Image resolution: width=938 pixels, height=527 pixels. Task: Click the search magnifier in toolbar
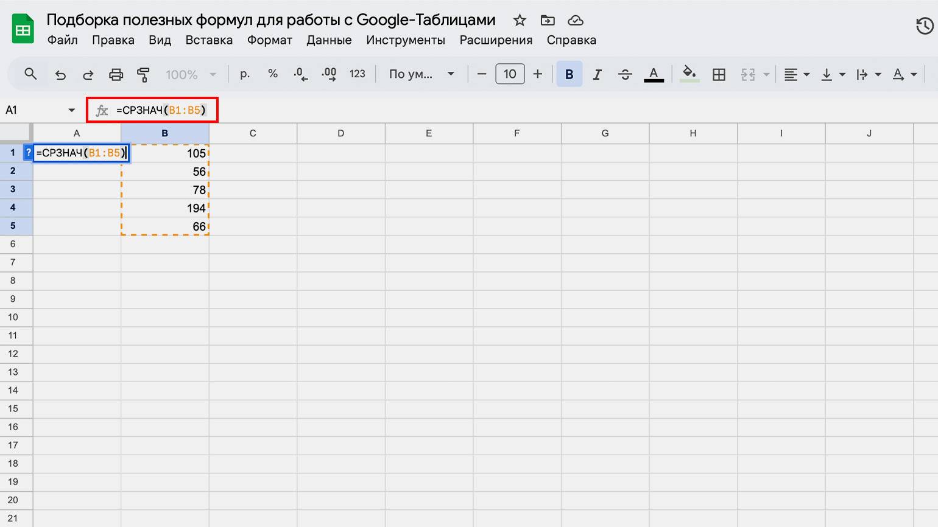click(x=30, y=74)
